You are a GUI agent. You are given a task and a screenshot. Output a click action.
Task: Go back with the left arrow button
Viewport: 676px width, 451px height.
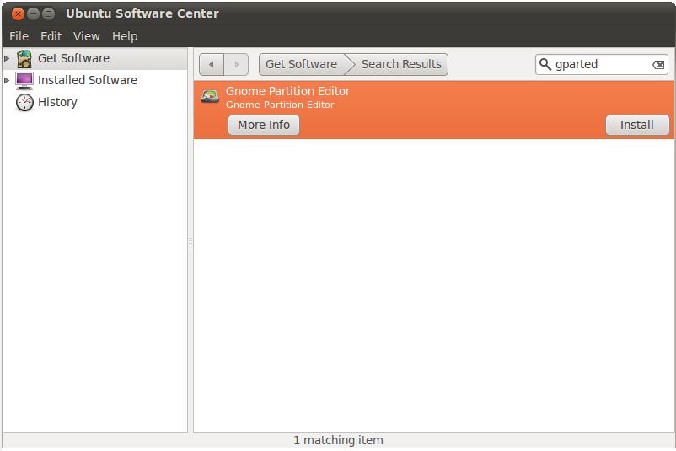[x=211, y=65]
